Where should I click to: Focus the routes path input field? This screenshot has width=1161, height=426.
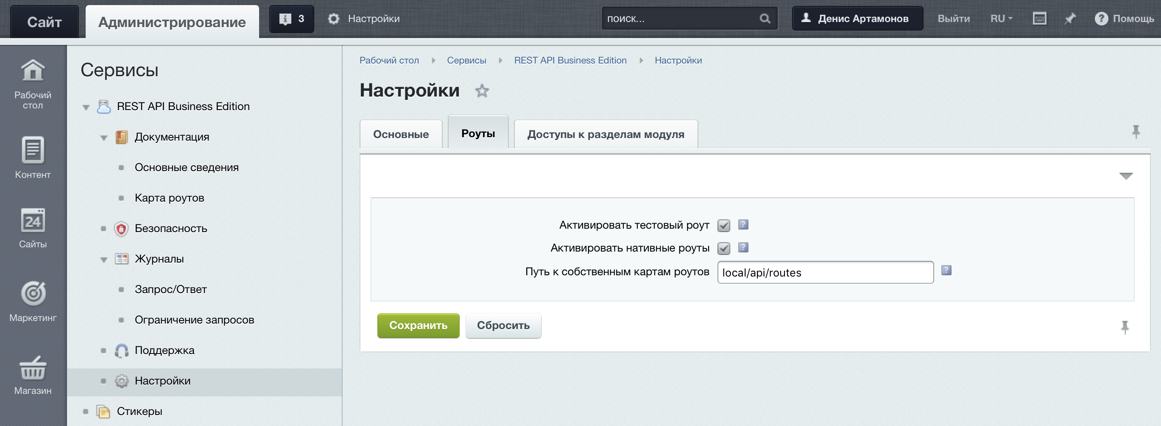pyautogui.click(x=825, y=272)
